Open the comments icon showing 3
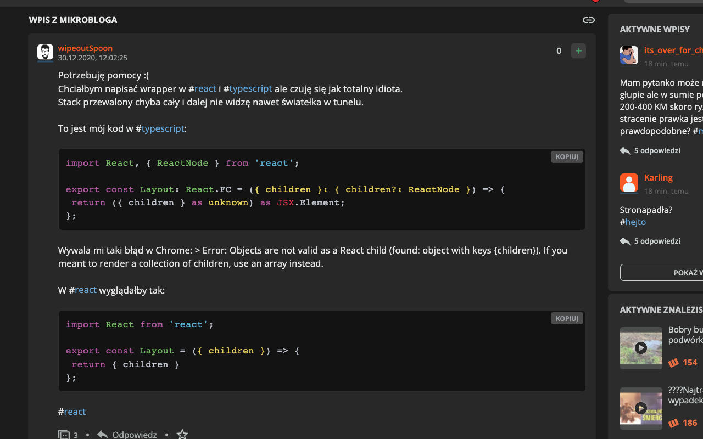 pos(64,435)
